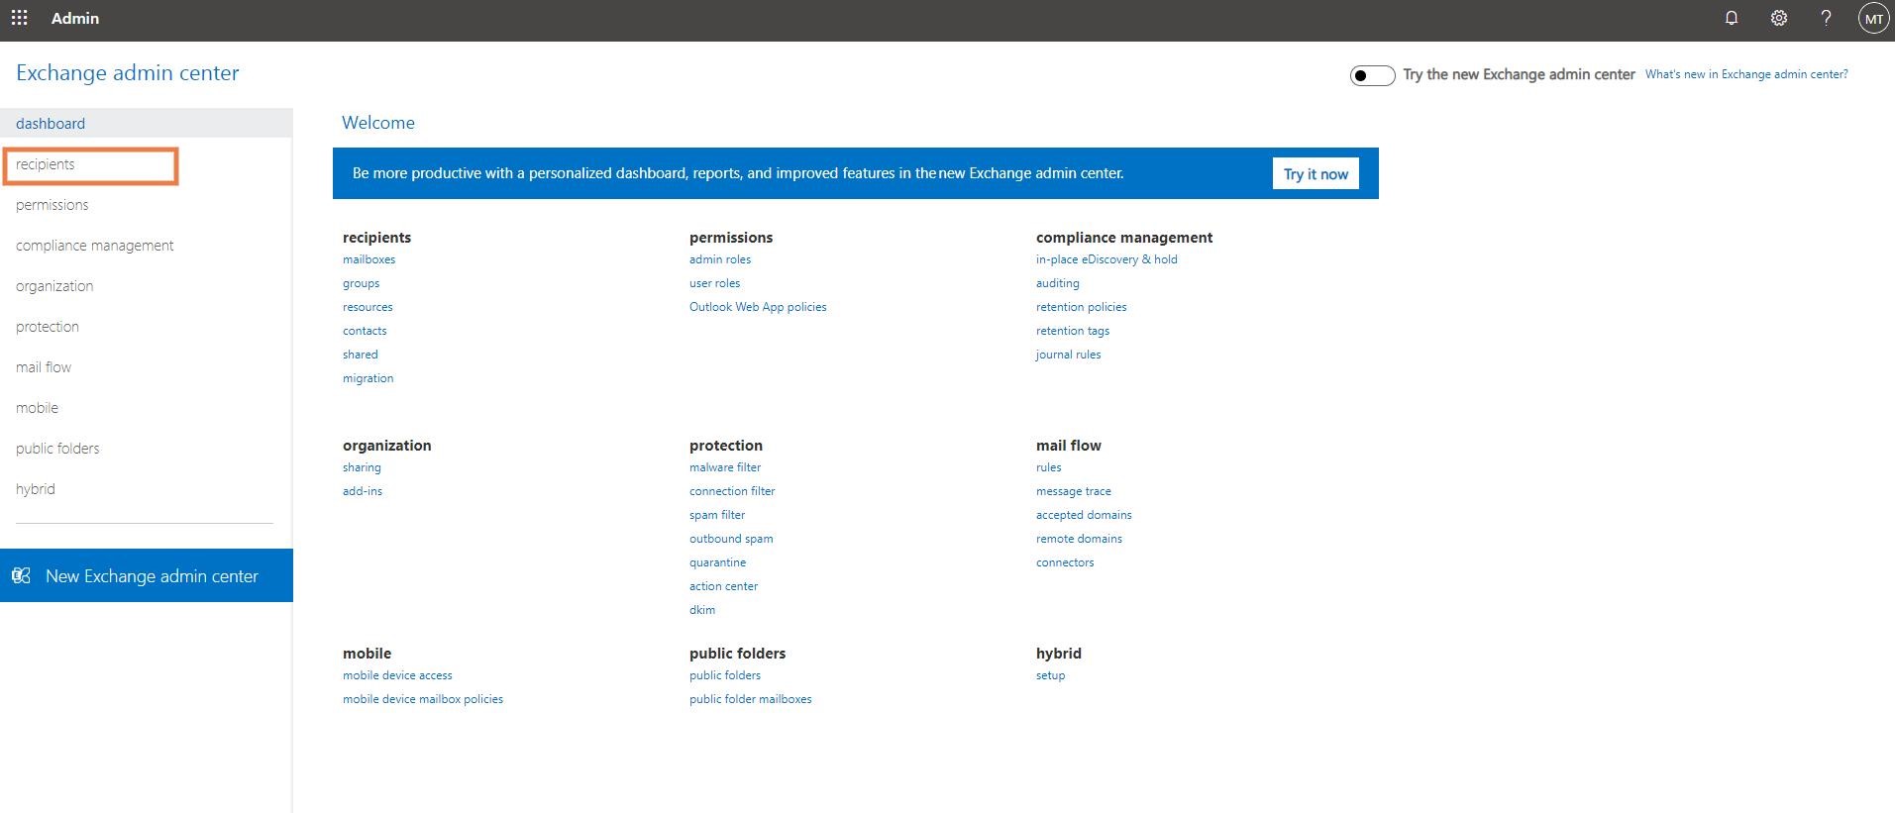
Task: Open the message trace link
Action: tap(1074, 491)
